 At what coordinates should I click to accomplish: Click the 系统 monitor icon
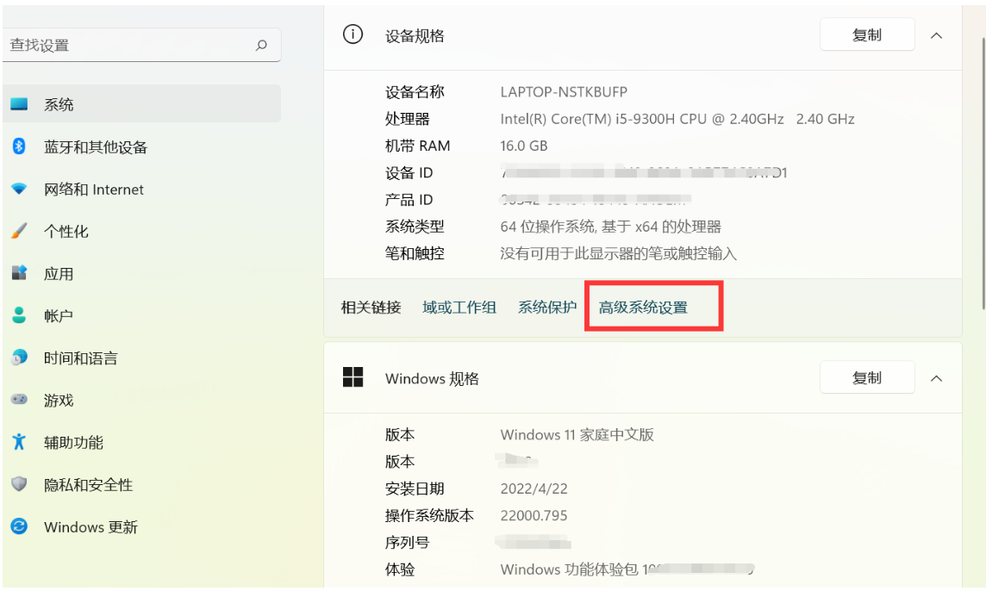tap(19, 103)
